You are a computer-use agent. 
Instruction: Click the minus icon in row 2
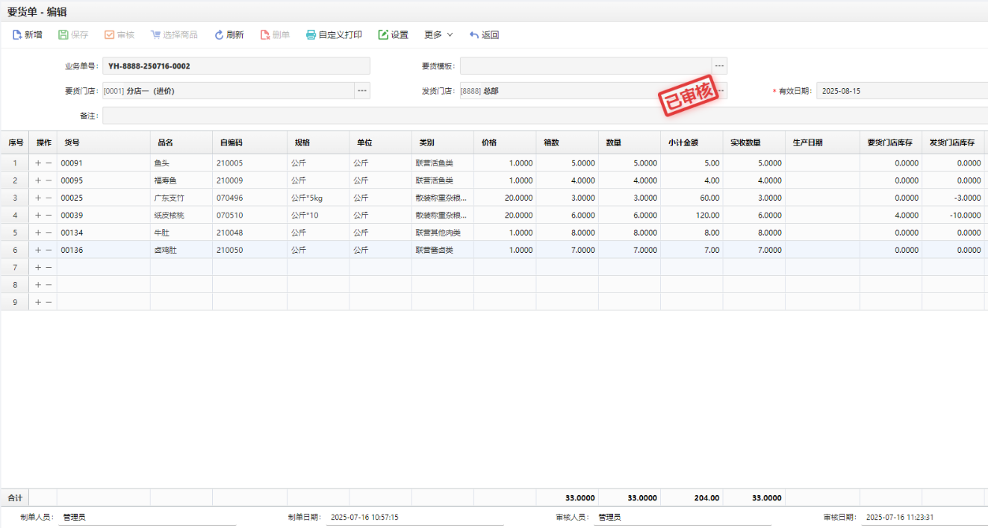point(49,180)
